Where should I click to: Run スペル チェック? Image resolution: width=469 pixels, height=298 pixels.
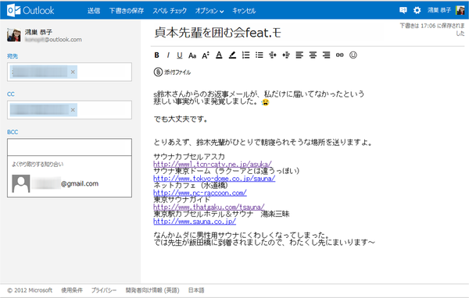pyautogui.click(x=170, y=11)
